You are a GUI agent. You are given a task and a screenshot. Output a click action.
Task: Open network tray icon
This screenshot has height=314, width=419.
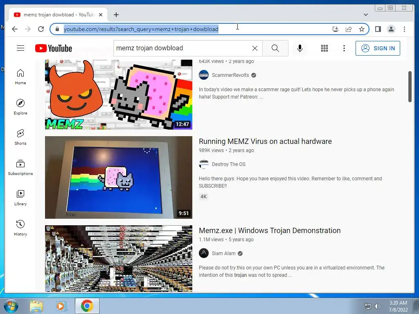[368, 306]
